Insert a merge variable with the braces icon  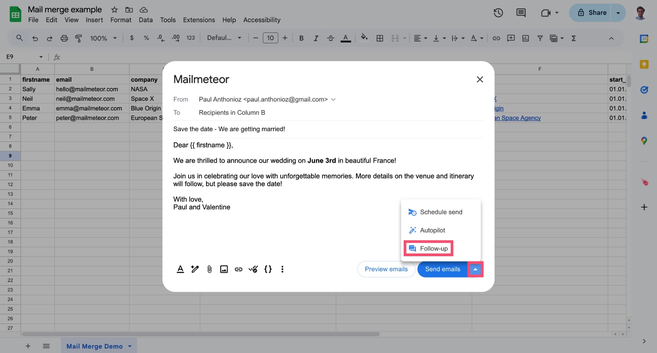coord(268,269)
